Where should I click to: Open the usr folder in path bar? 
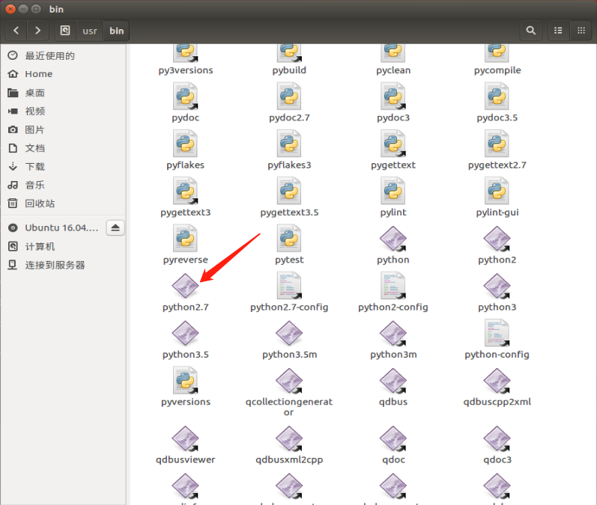pos(90,31)
